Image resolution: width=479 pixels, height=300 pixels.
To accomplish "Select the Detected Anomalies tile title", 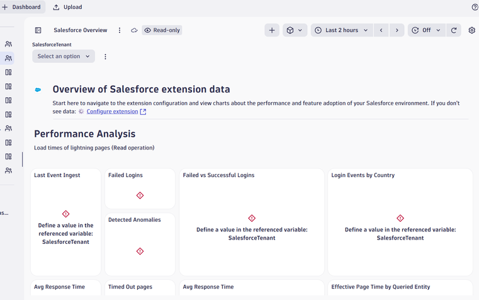I will point(135,220).
